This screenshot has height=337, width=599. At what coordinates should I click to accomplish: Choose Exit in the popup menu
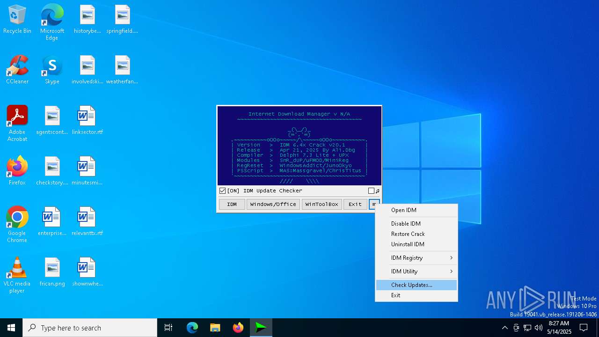(416, 295)
